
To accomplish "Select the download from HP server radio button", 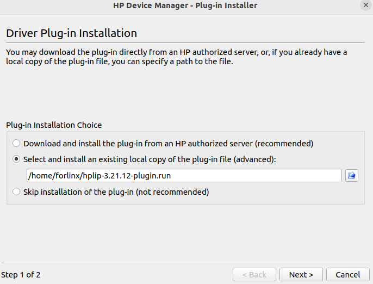I will pos(16,144).
